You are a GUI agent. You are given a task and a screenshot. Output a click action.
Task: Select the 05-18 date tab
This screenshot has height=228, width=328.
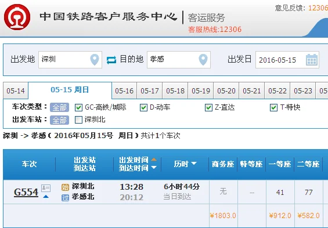point(175,91)
